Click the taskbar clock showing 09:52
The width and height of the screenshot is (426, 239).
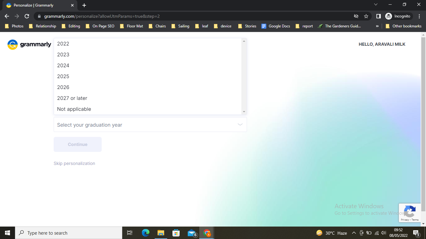click(x=398, y=233)
